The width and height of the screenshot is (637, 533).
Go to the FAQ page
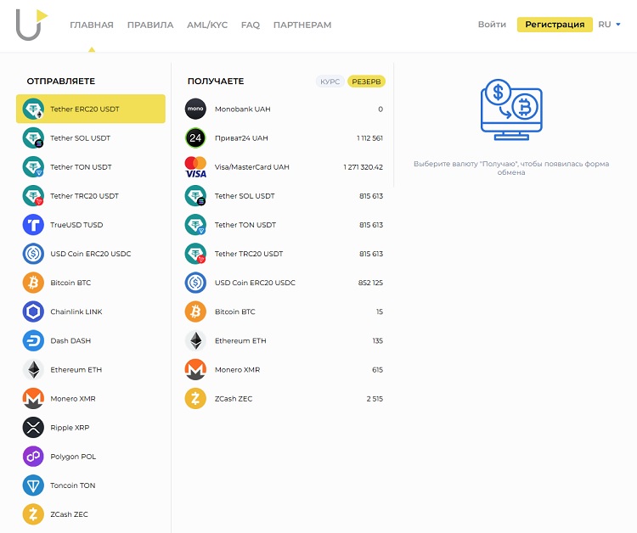pyautogui.click(x=251, y=25)
